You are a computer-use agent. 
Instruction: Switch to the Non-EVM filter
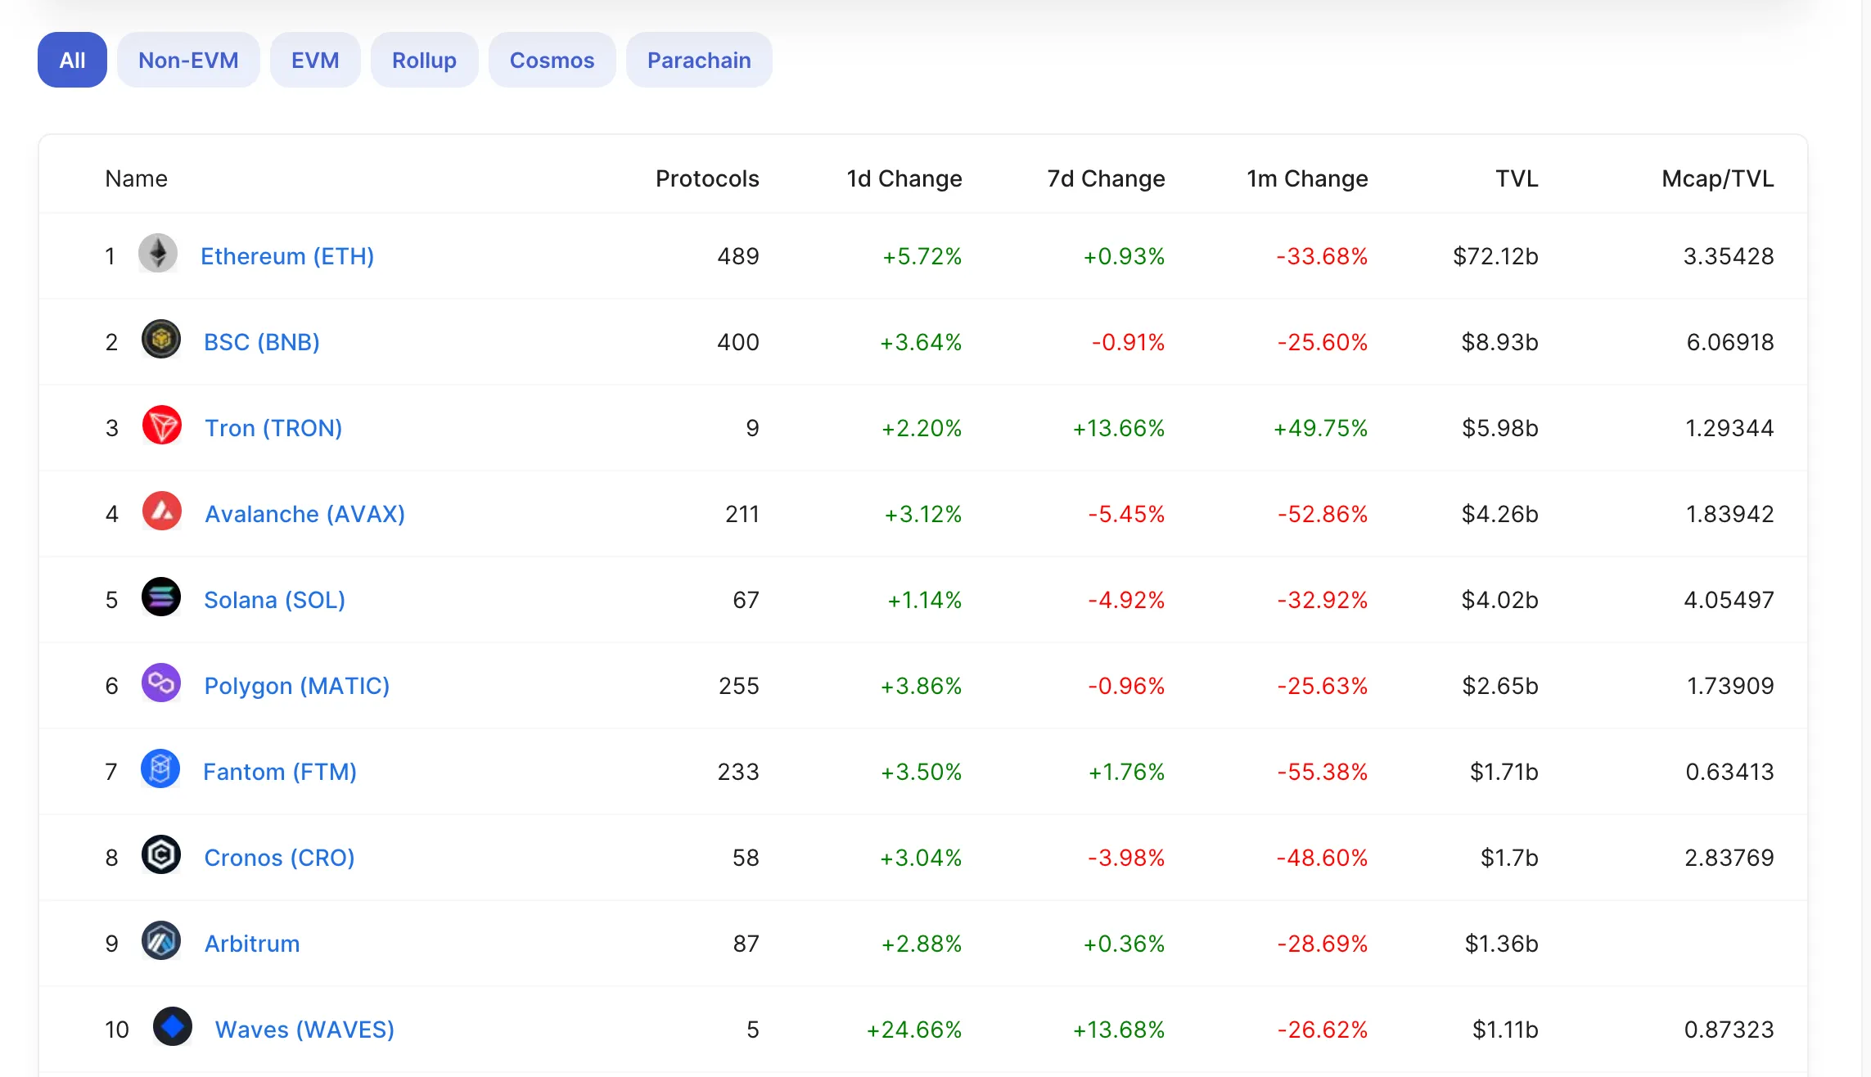pos(188,60)
